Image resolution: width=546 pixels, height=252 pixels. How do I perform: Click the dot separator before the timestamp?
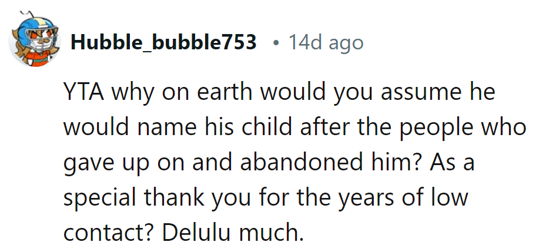(x=276, y=43)
